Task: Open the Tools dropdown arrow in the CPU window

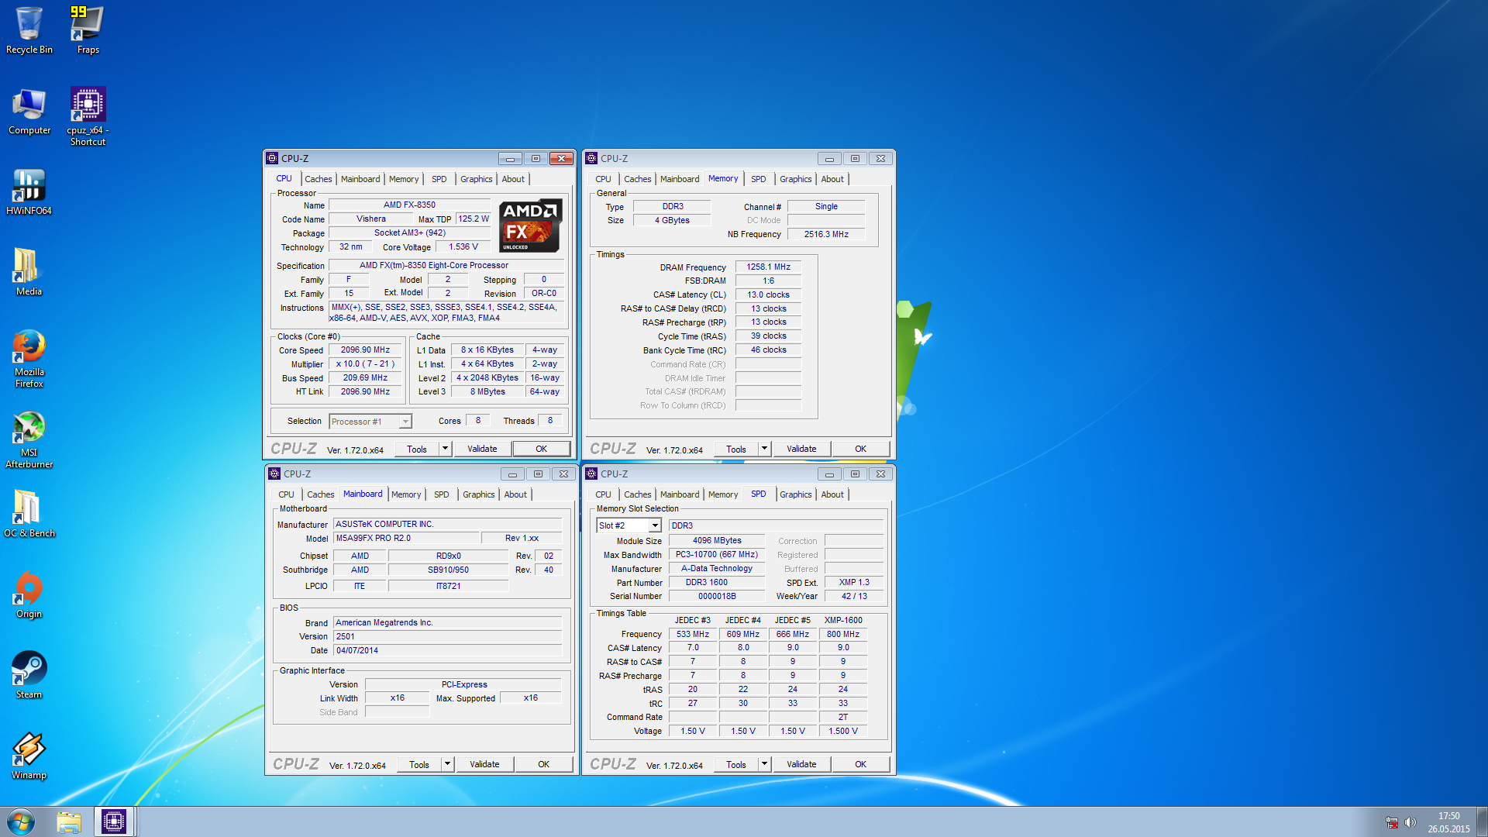Action: coord(445,449)
